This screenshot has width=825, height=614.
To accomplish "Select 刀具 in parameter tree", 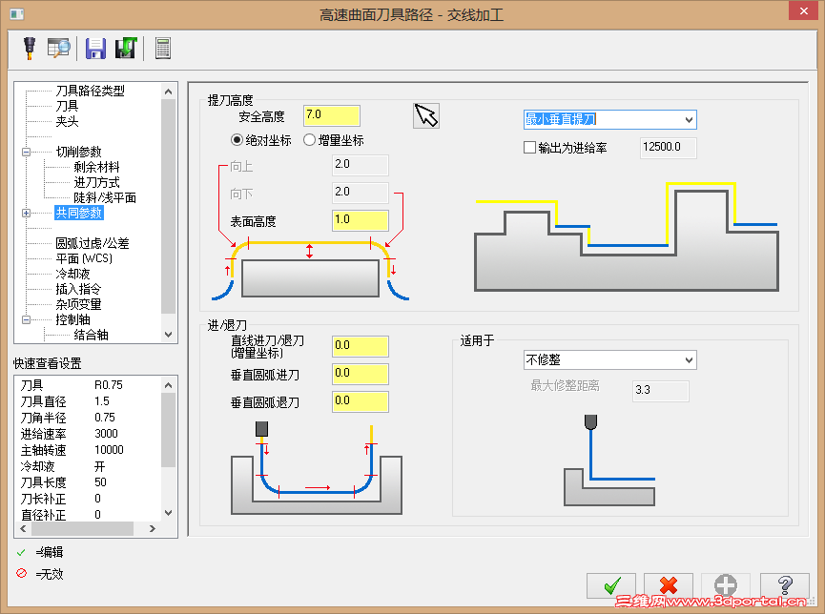I will point(67,106).
